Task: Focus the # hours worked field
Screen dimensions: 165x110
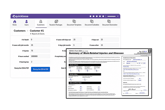Action: click(x=40, y=56)
